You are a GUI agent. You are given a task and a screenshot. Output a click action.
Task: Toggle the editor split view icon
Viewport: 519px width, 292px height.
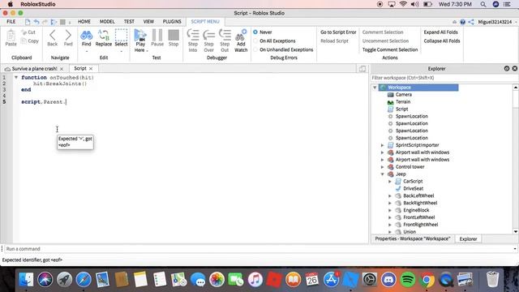coord(362,68)
